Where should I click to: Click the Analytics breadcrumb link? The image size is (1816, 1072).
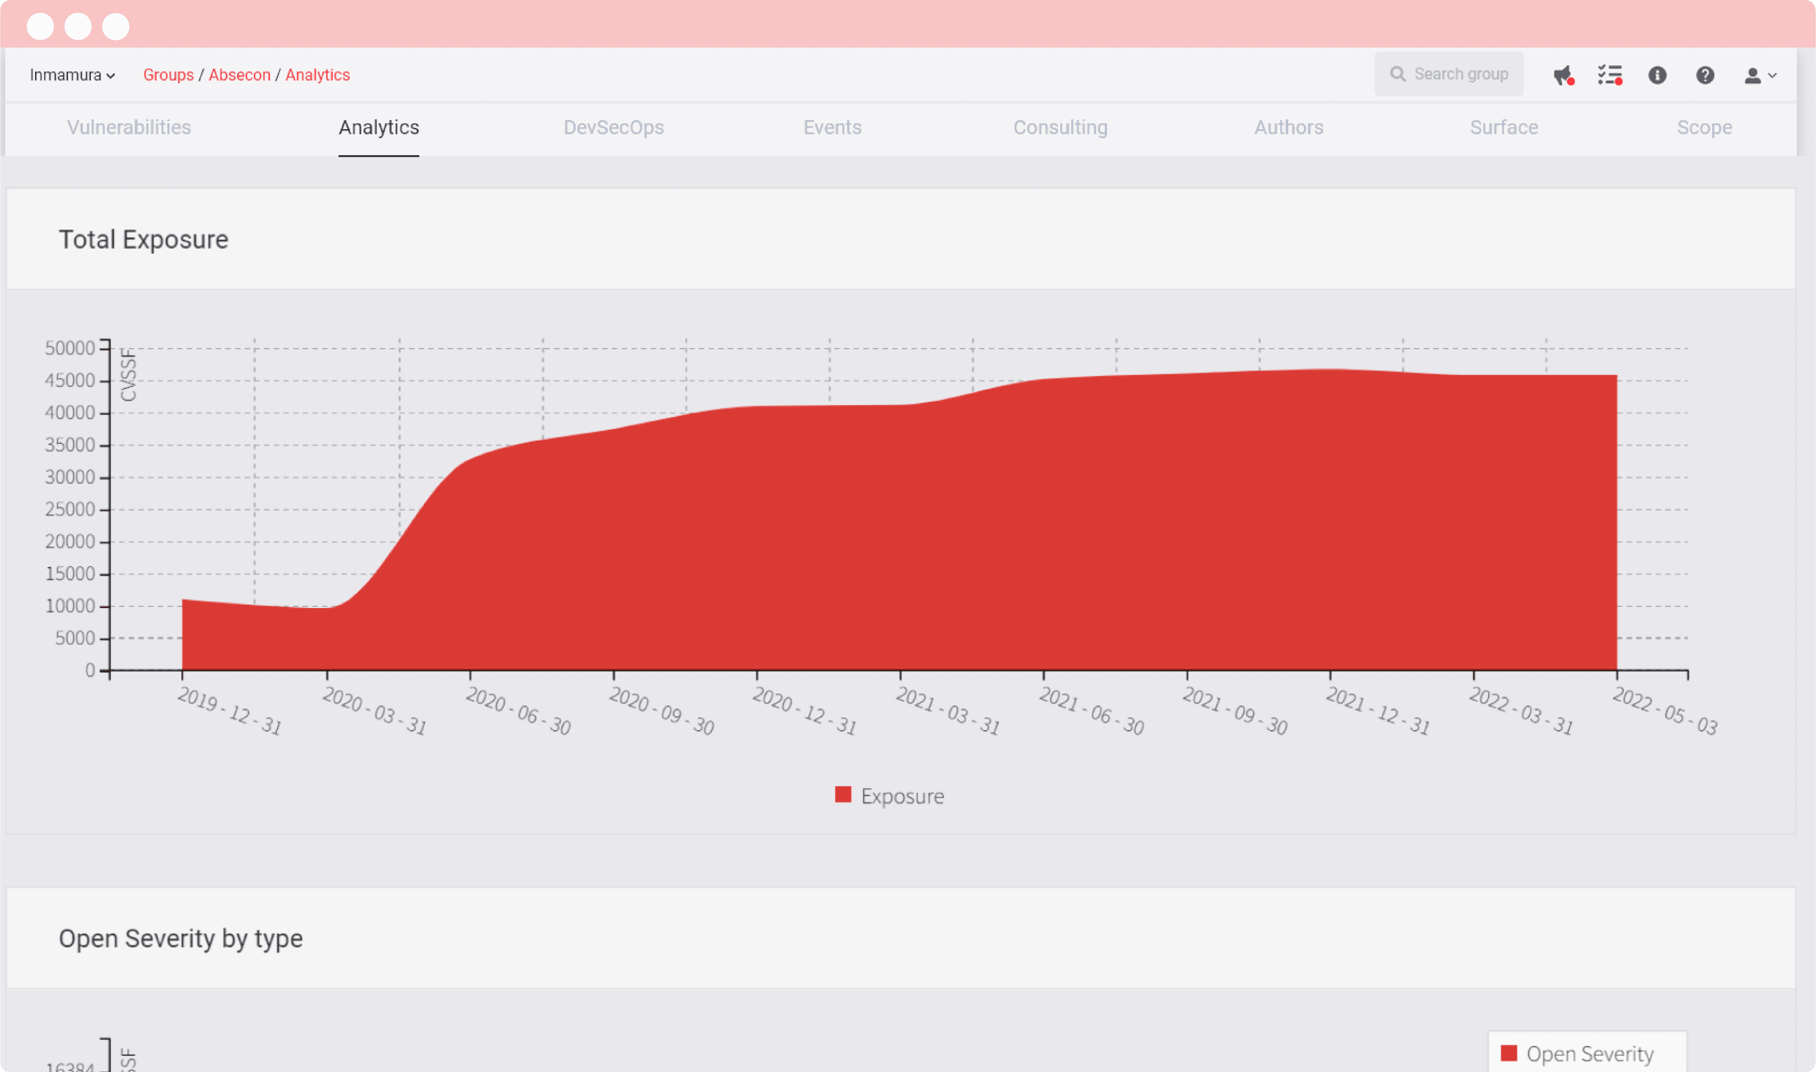pyautogui.click(x=317, y=75)
